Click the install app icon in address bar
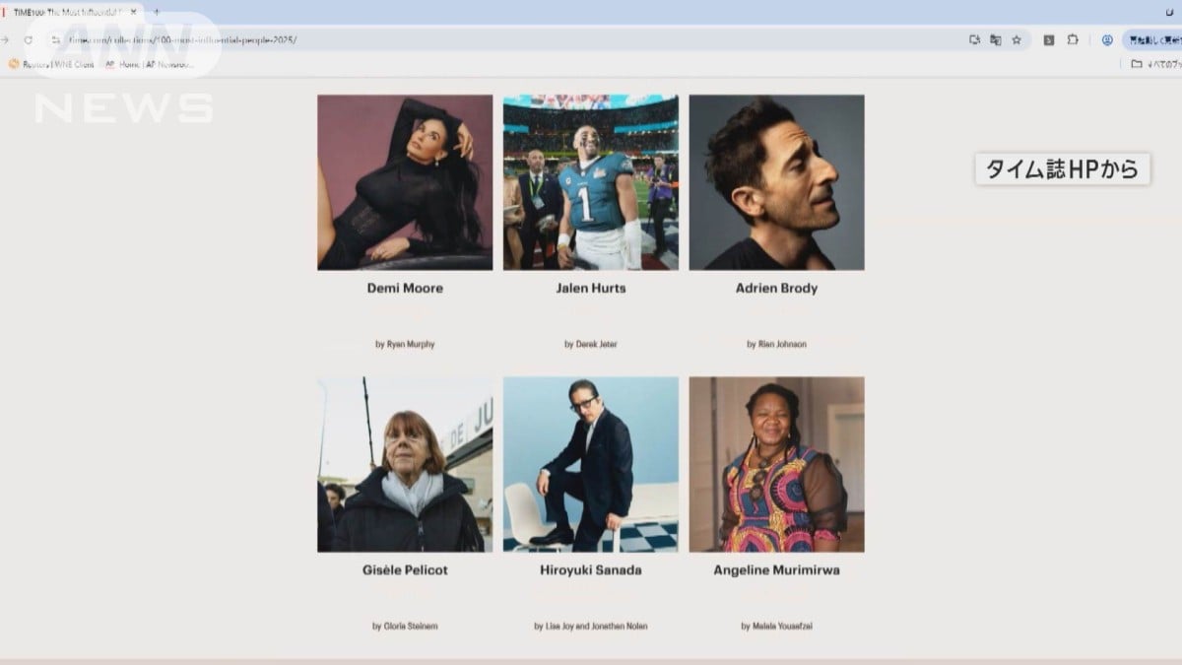 974,40
